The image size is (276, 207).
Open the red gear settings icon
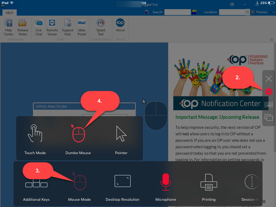[x=269, y=92]
